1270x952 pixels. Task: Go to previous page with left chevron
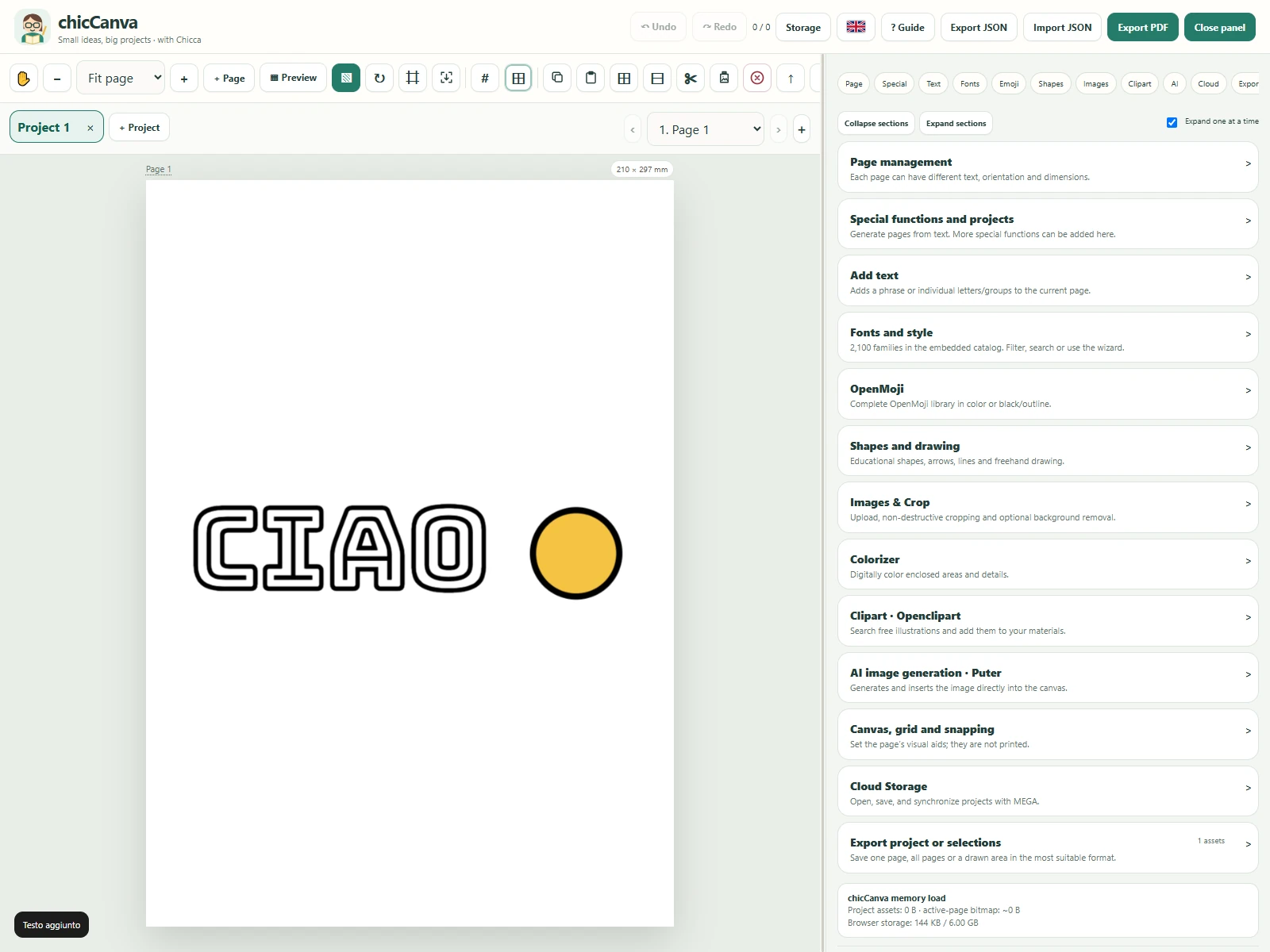[x=633, y=129]
